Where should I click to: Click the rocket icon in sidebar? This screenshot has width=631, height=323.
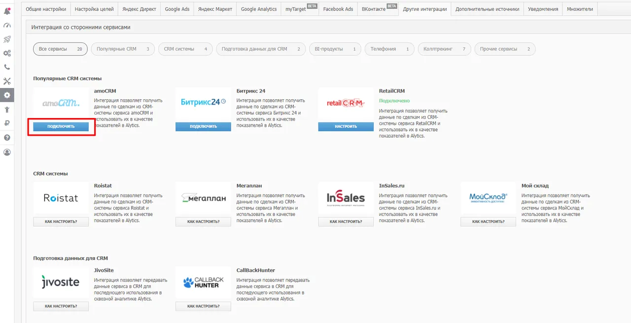click(7, 39)
